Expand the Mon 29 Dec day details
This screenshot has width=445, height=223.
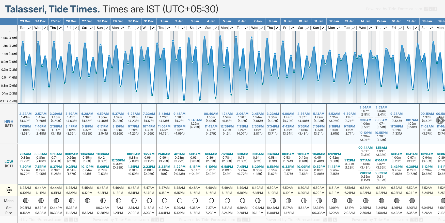(x=122, y=28)
